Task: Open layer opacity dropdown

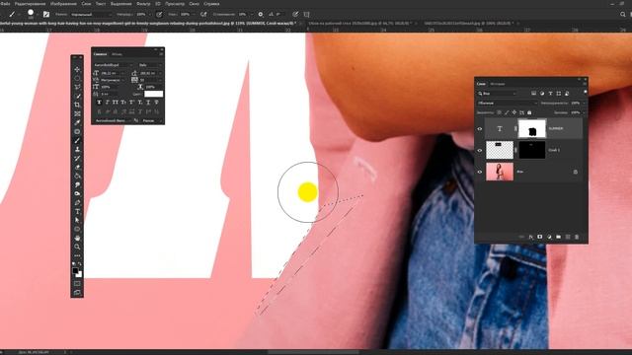Action: pos(584,103)
